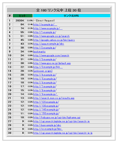Image resolution: width=118 pixels, height=143 pixels.
Task: Click the www.goo.ne.jp/default.asp link
Action: [52, 63]
